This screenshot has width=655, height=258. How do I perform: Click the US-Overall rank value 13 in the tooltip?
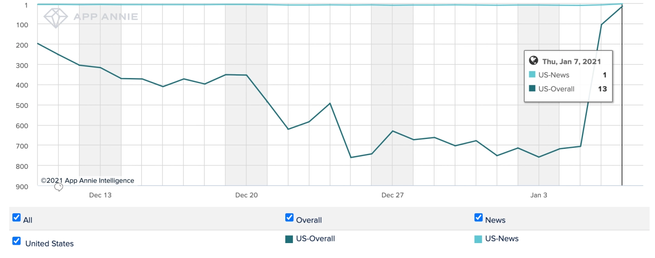(602, 89)
